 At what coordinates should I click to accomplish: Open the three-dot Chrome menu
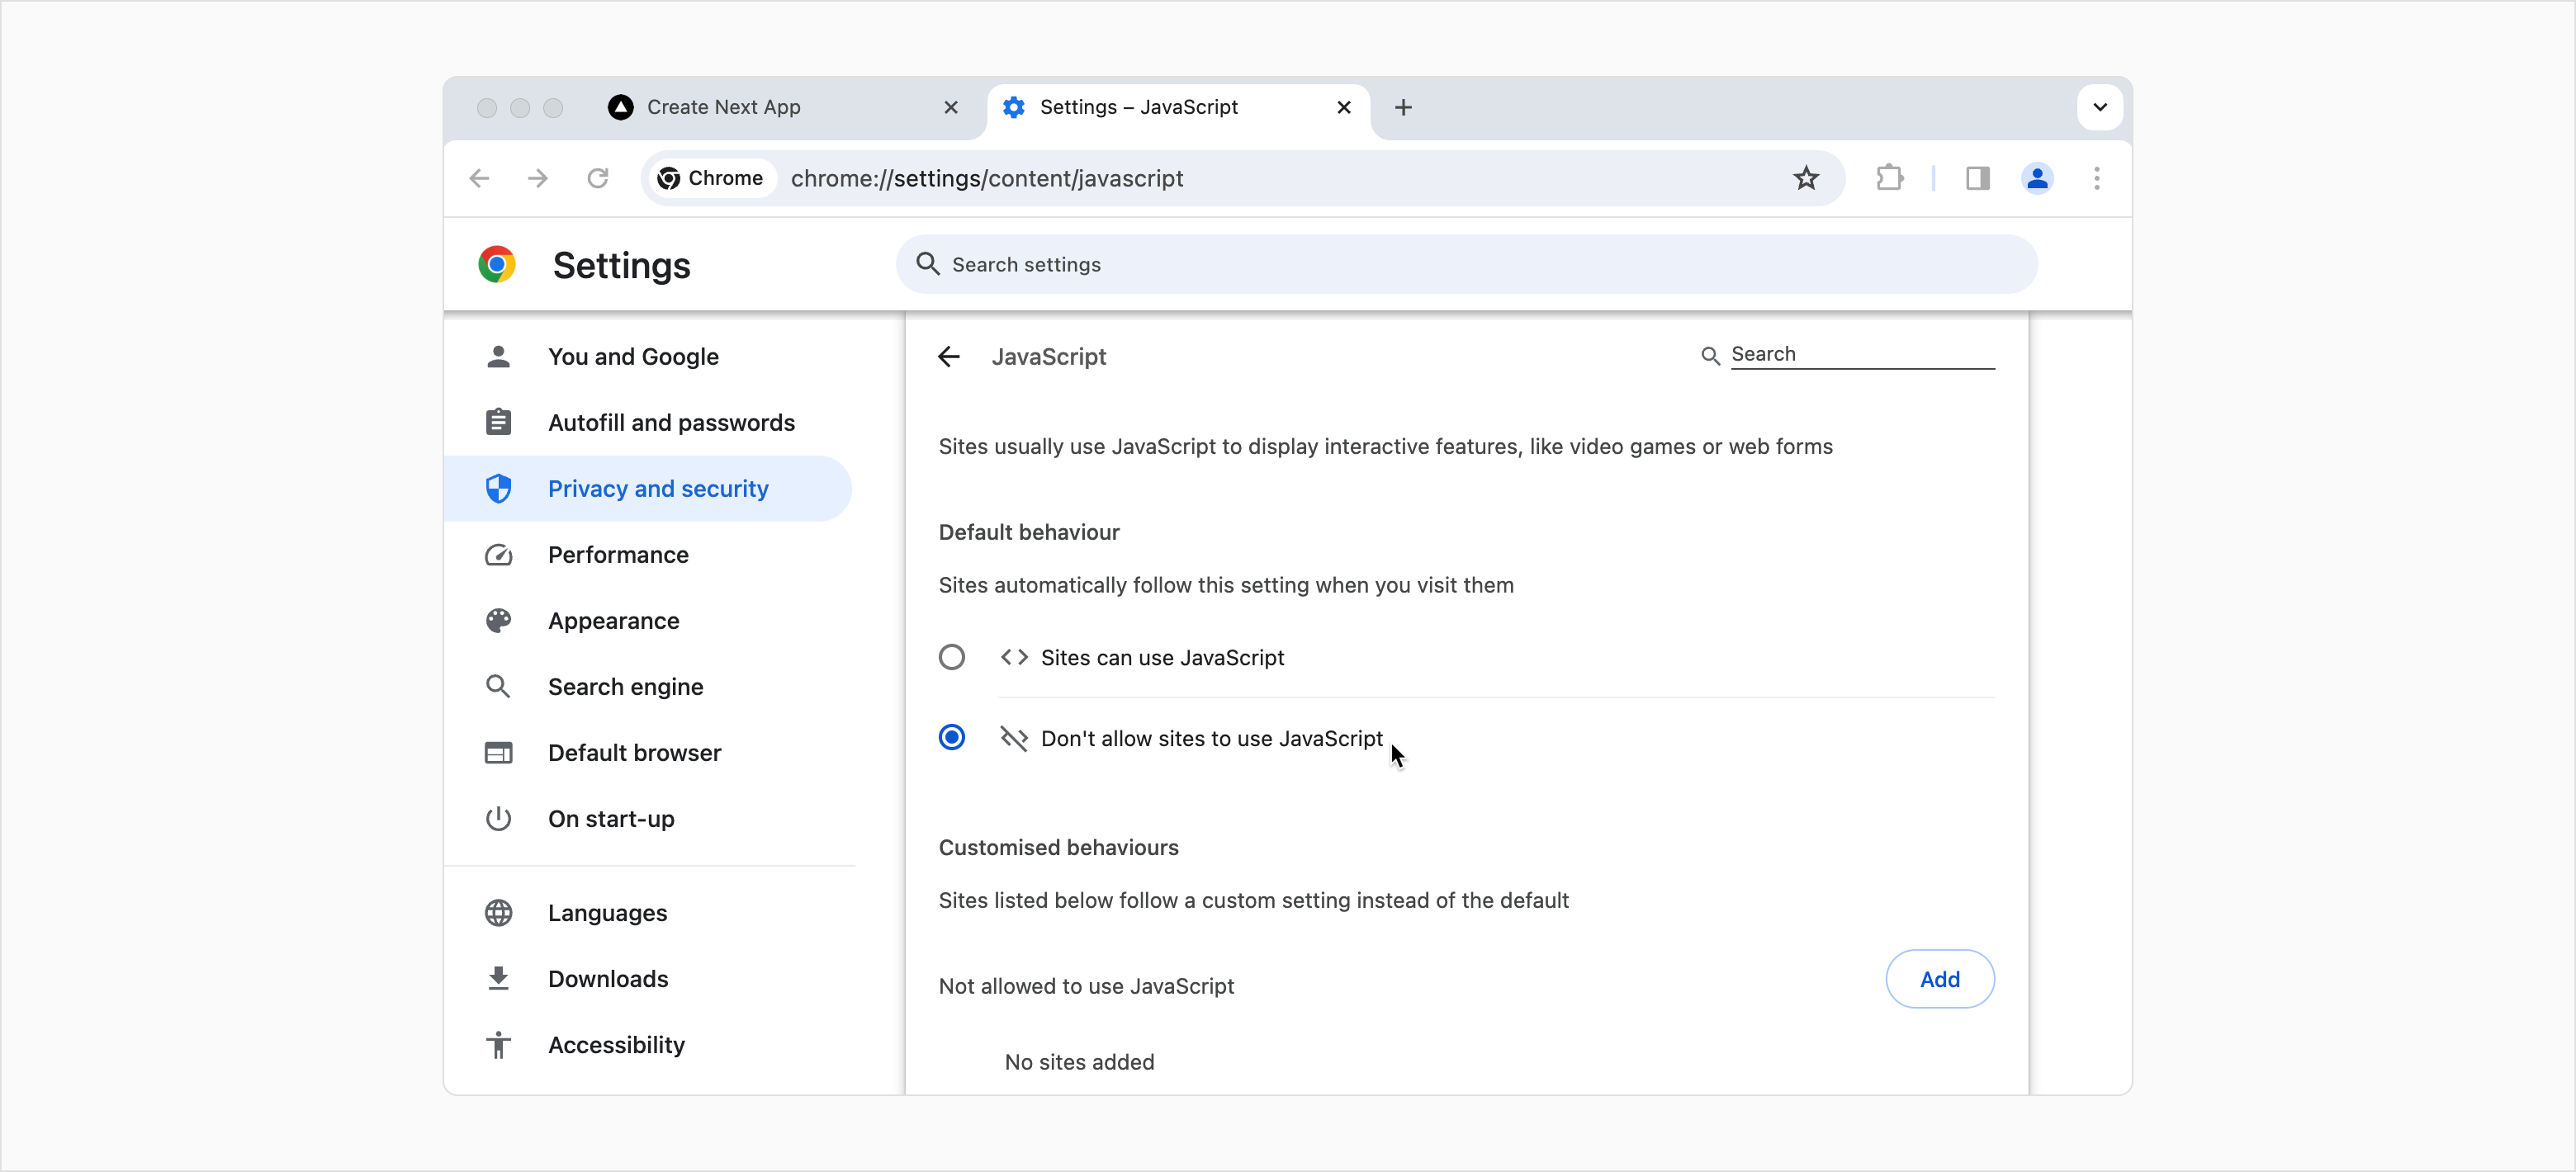2097,178
